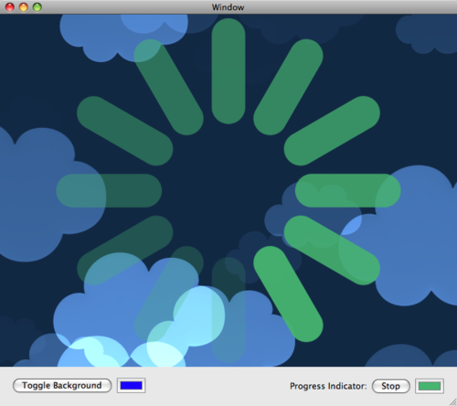The image size is (457, 406).
Task: Minimize the window with the yellow button
Action: (x=24, y=7)
